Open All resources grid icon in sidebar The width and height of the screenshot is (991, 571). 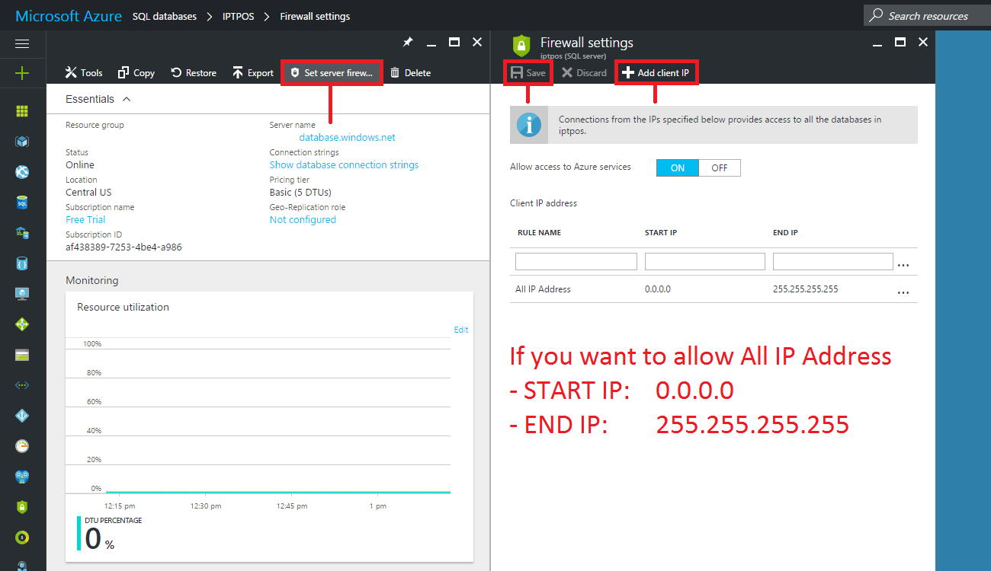pos(22,111)
